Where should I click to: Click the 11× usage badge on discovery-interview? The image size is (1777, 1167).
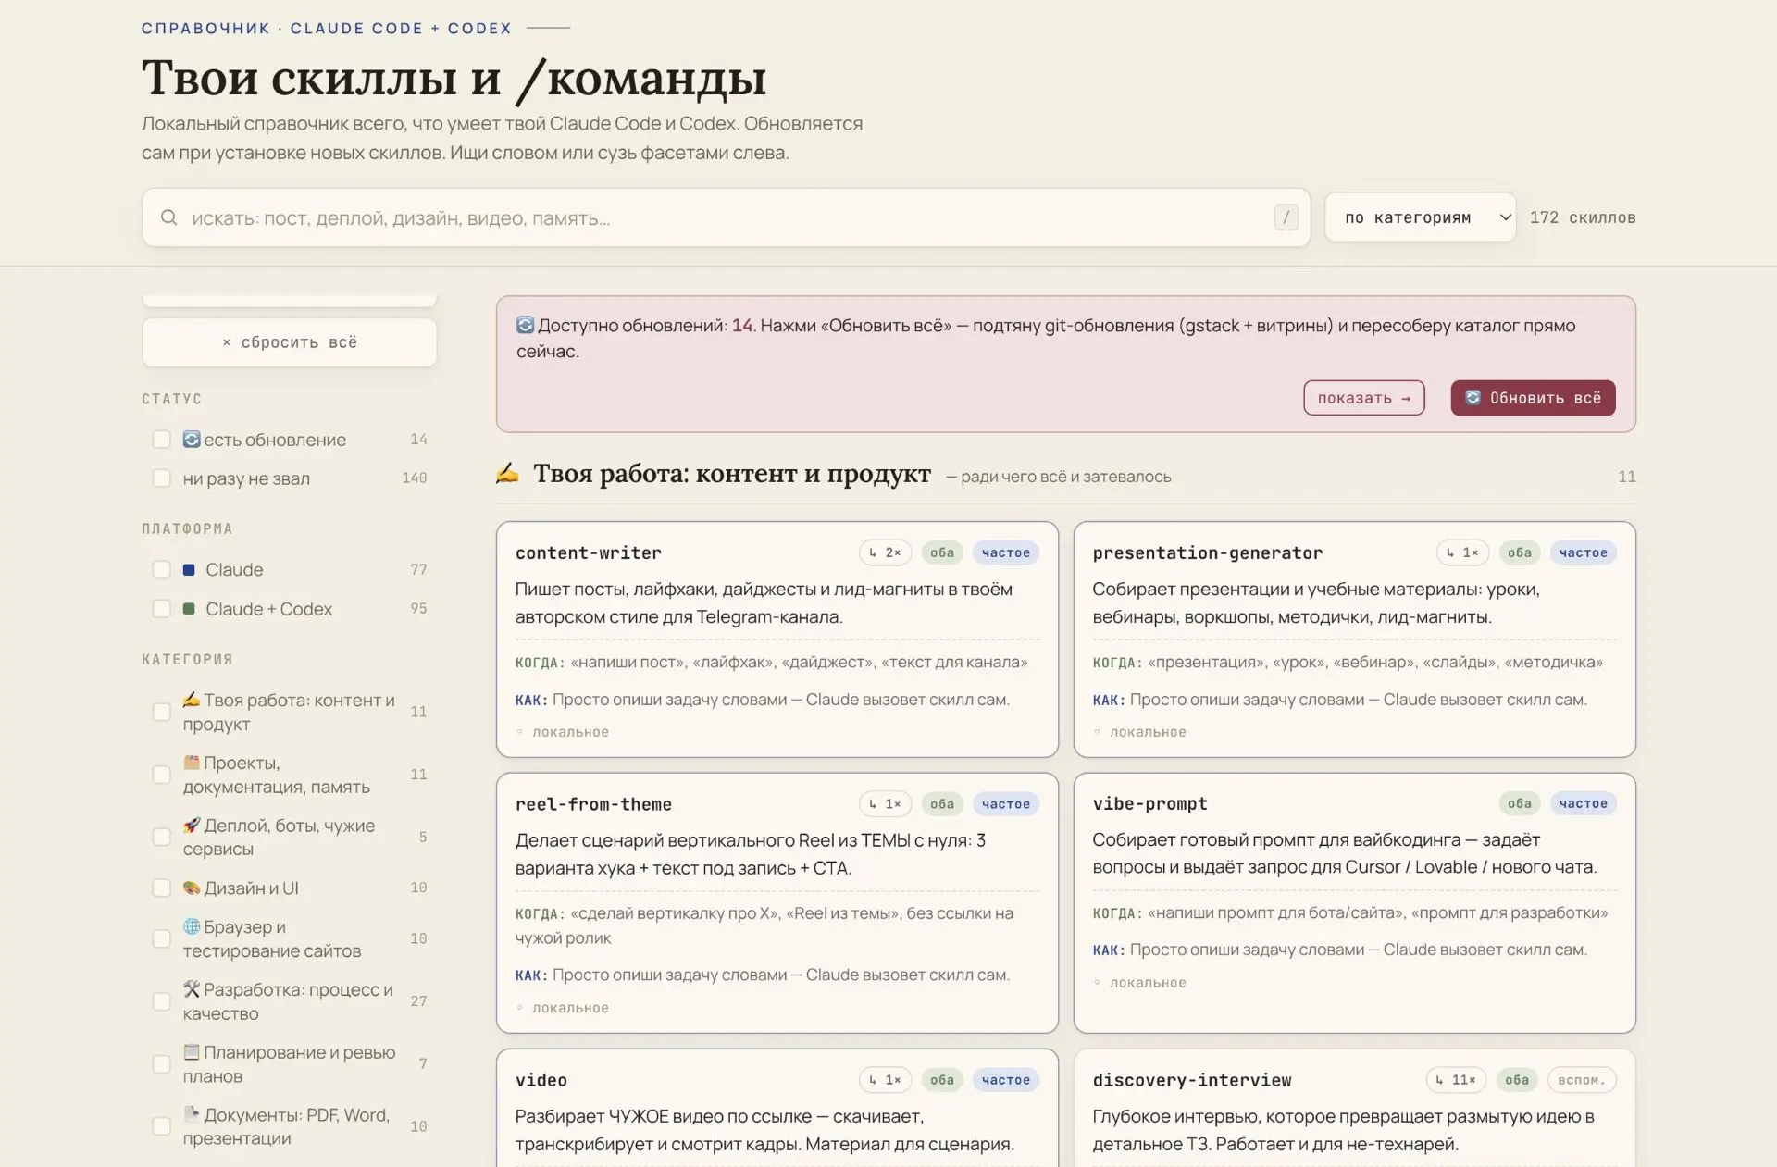[x=1456, y=1079]
